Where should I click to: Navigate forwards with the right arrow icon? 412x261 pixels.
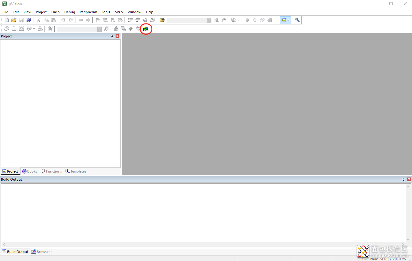(88, 20)
